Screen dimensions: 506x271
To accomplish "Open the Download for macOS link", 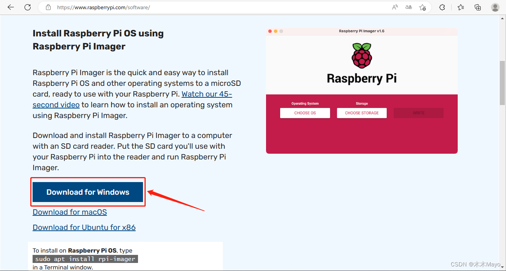I will (x=70, y=212).
